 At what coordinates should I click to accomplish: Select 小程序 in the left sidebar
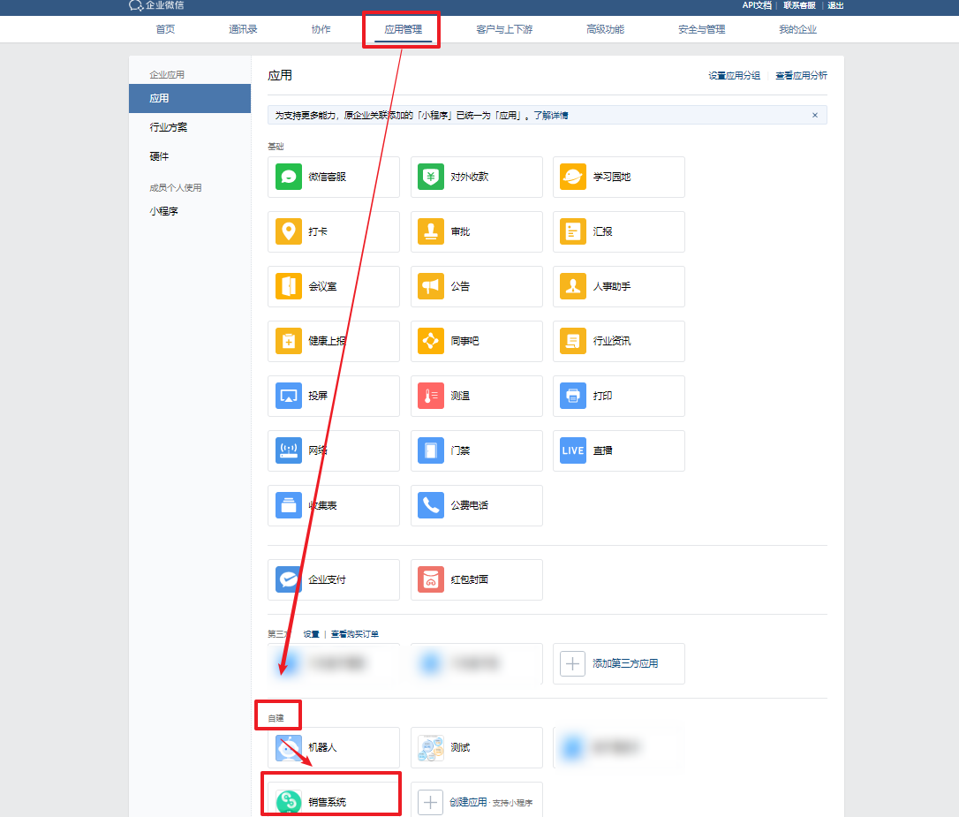[164, 211]
